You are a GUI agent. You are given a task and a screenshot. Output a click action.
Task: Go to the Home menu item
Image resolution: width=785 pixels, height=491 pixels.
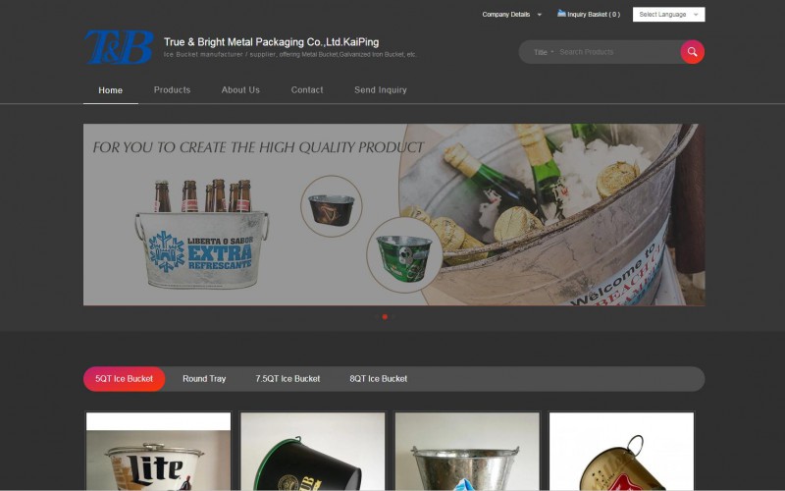(111, 90)
